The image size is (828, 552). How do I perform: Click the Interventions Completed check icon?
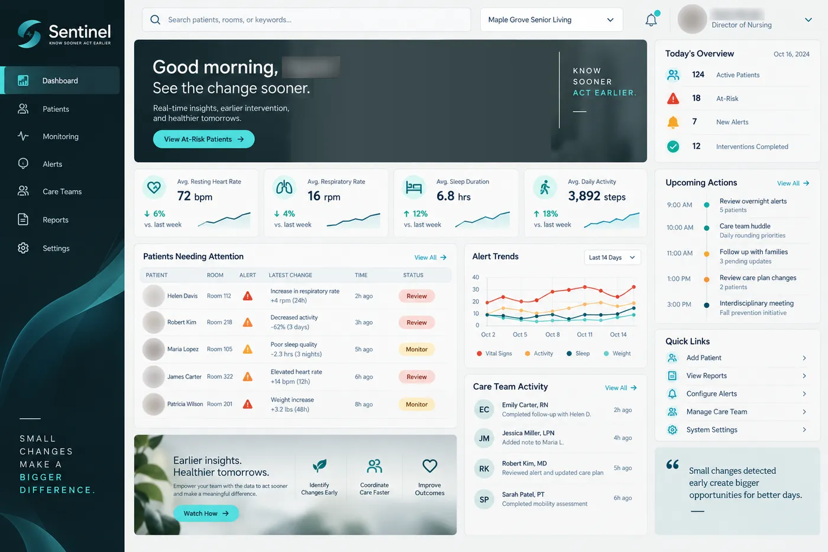673,146
